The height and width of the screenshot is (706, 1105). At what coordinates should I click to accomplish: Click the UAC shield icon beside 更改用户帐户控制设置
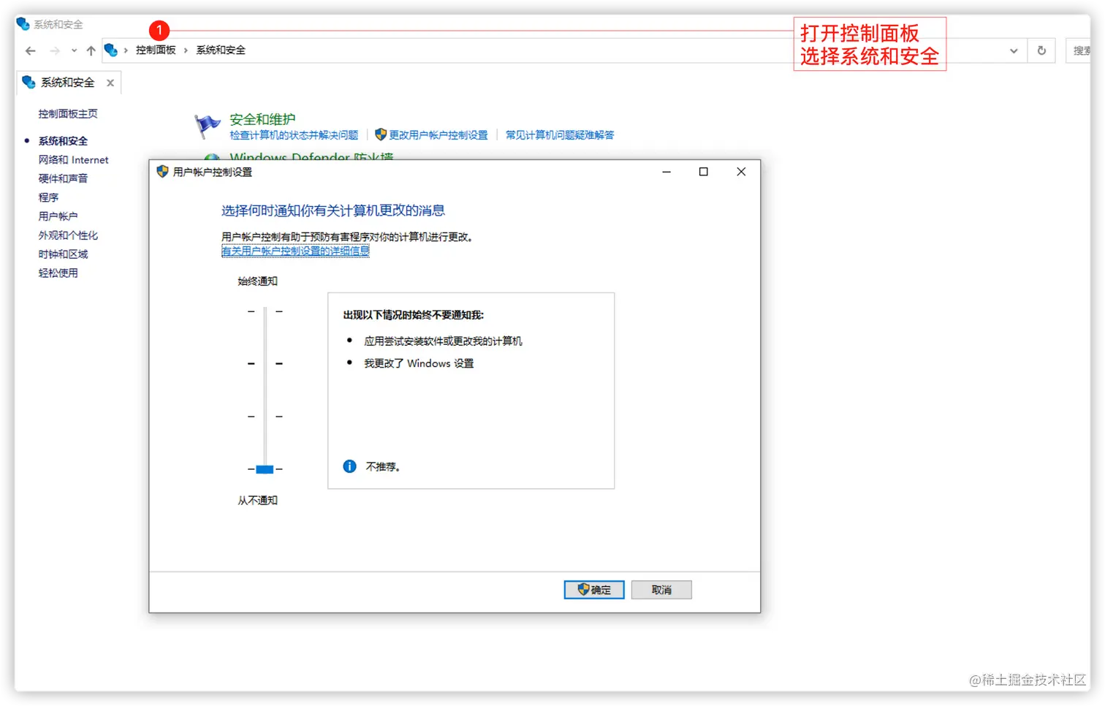coord(380,134)
